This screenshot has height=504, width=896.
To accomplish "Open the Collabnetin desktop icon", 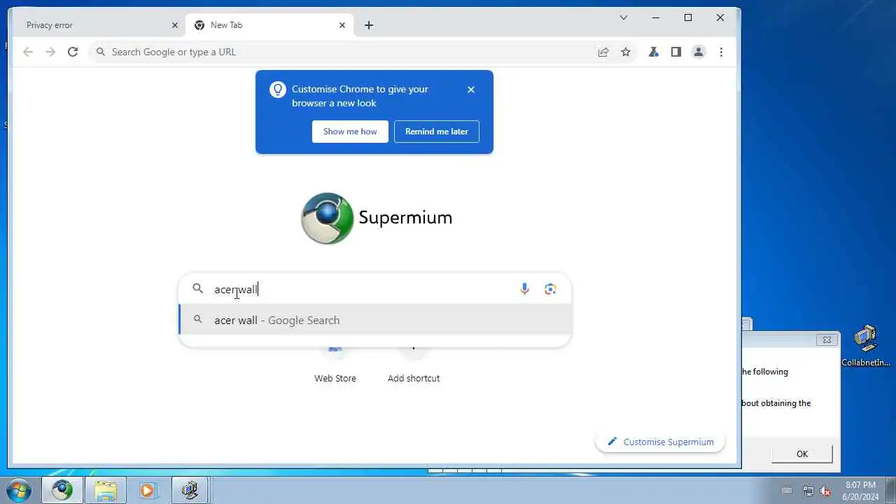I will pos(866,346).
